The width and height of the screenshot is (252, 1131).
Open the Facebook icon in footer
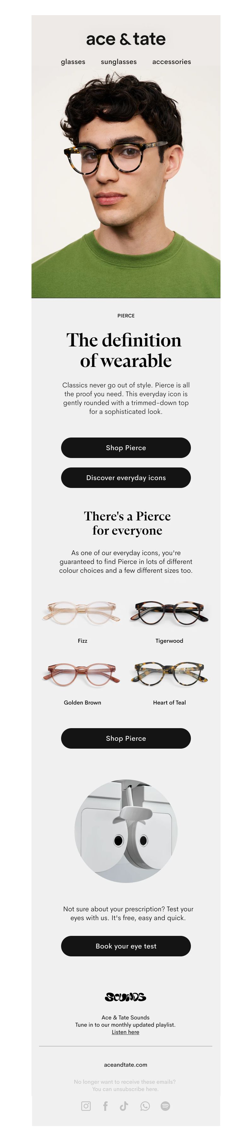point(105,1105)
